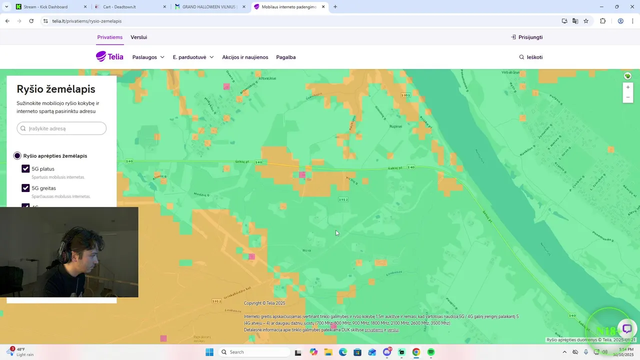This screenshot has width=640, height=360.
Task: Click Chrome icon in the taskbar
Action: (x=416, y=352)
